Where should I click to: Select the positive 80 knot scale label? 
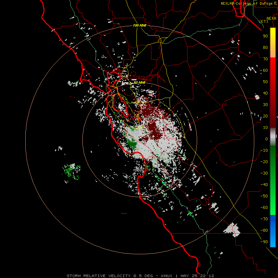click(265, 47)
